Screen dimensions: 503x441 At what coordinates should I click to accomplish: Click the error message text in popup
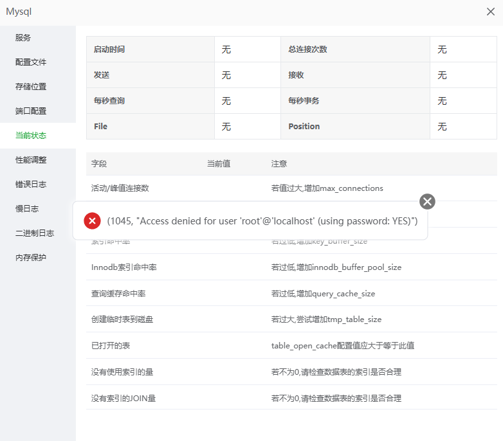pos(262,221)
